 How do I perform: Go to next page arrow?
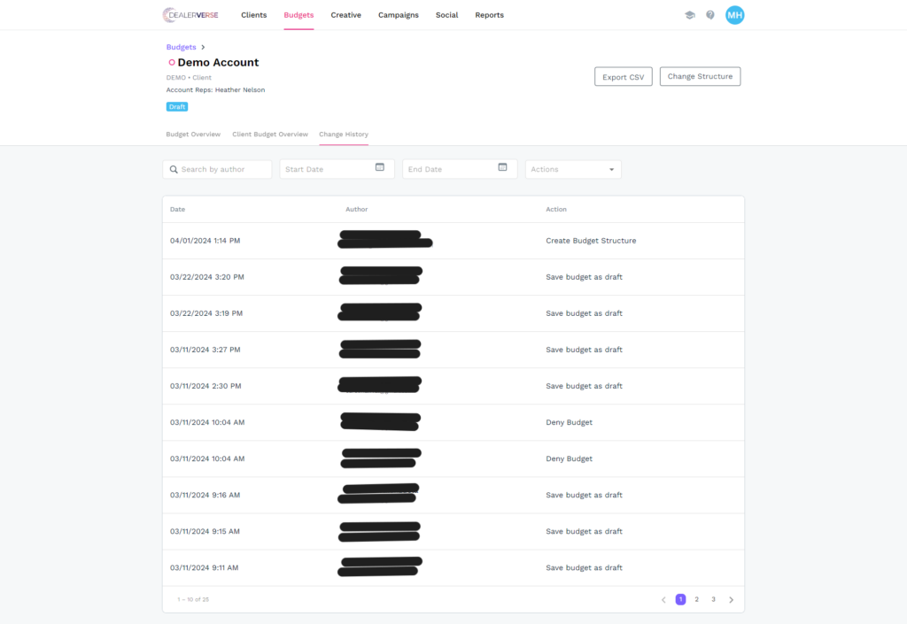(731, 599)
